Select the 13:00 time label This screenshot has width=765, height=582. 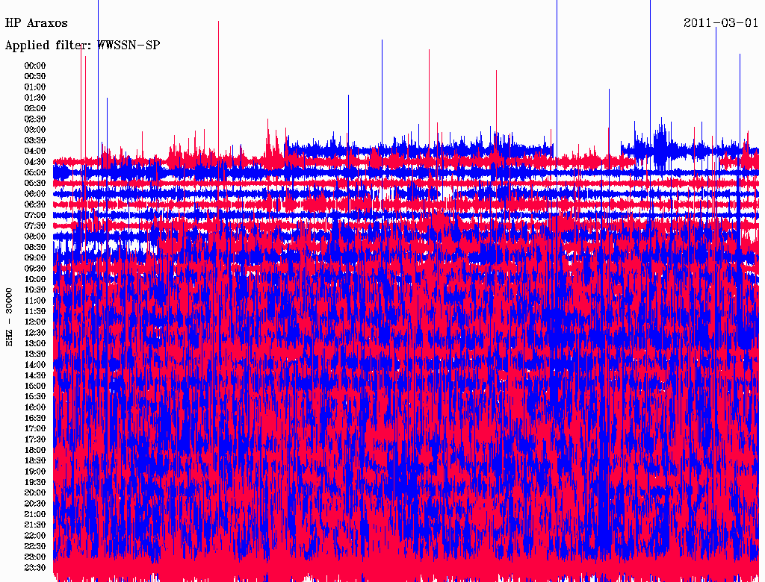[35, 343]
